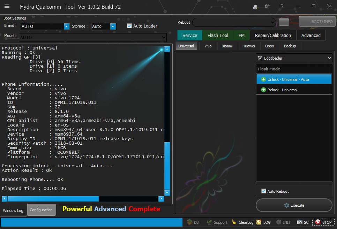This screenshot has height=229, width=337.
Task: Click the Support checkmark icon
Action: tap(209, 222)
